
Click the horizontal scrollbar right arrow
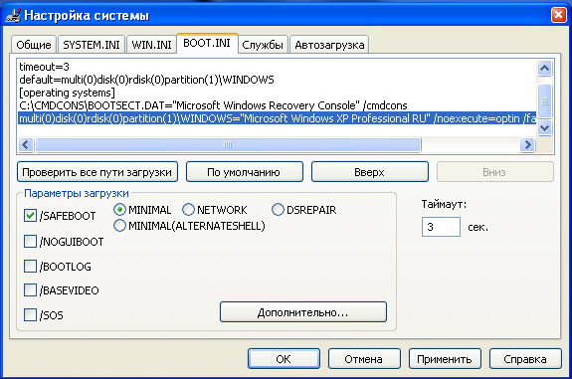[x=527, y=145]
